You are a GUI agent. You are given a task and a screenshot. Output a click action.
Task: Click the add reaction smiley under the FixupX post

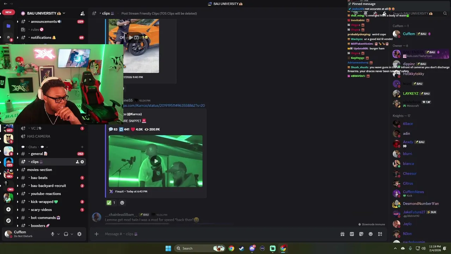pos(122,202)
